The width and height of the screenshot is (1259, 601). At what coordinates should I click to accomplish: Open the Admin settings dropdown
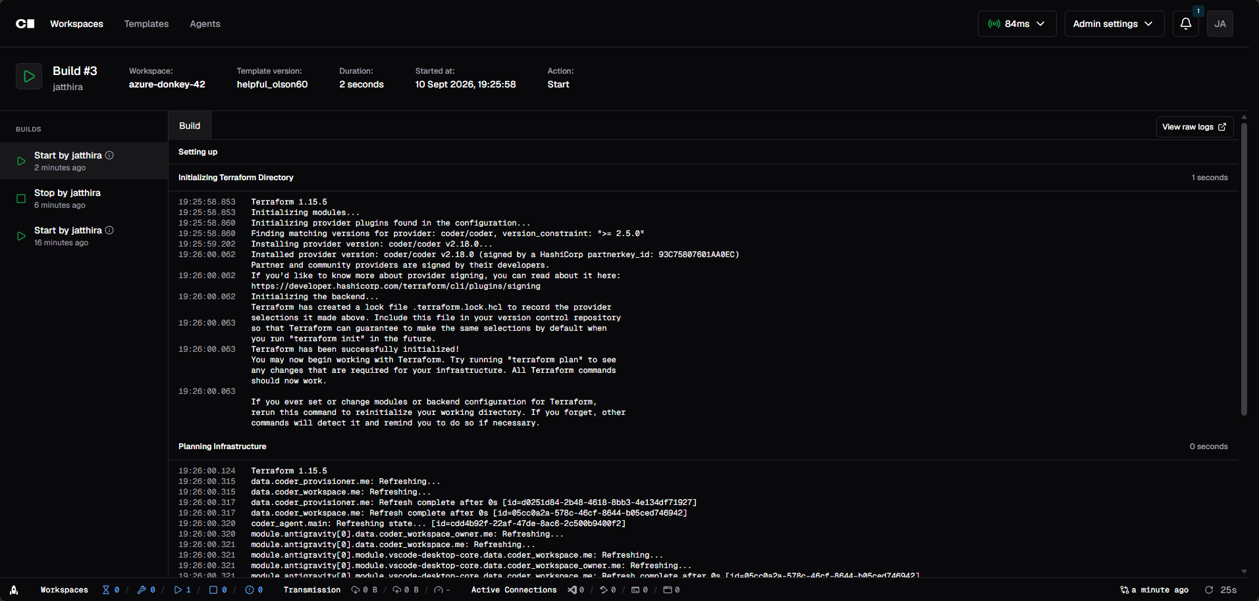(x=1114, y=24)
